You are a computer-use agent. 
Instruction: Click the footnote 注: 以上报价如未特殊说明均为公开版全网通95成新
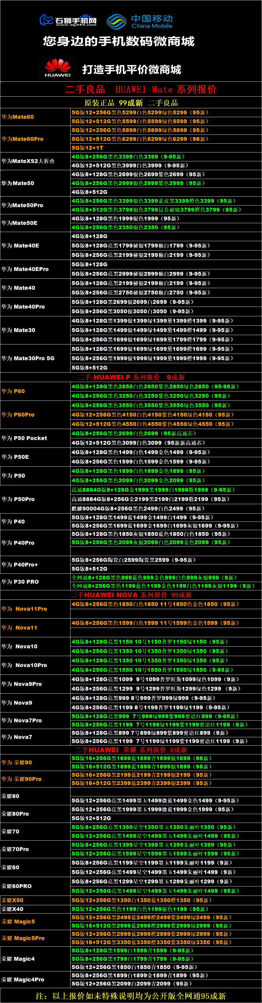pos(131,996)
